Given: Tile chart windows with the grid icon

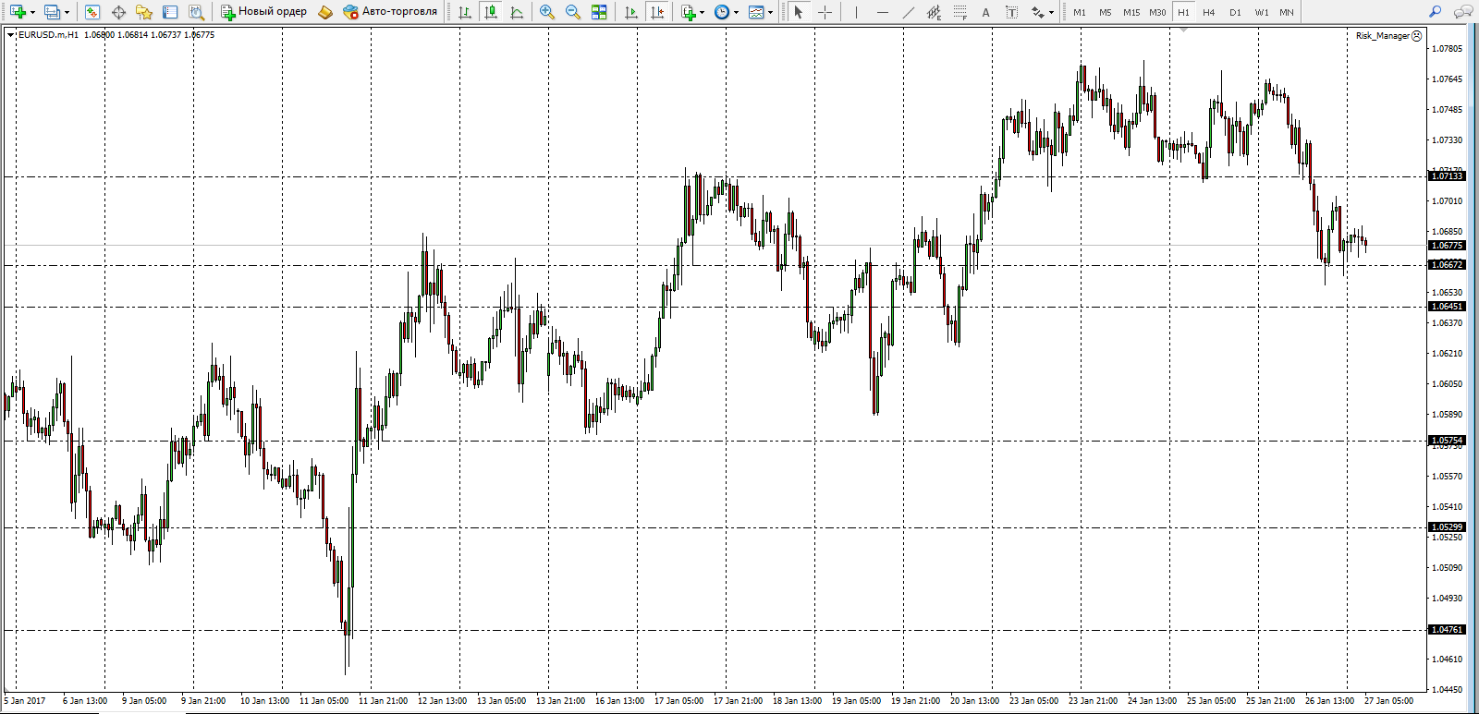Looking at the screenshot, I should click(599, 12).
